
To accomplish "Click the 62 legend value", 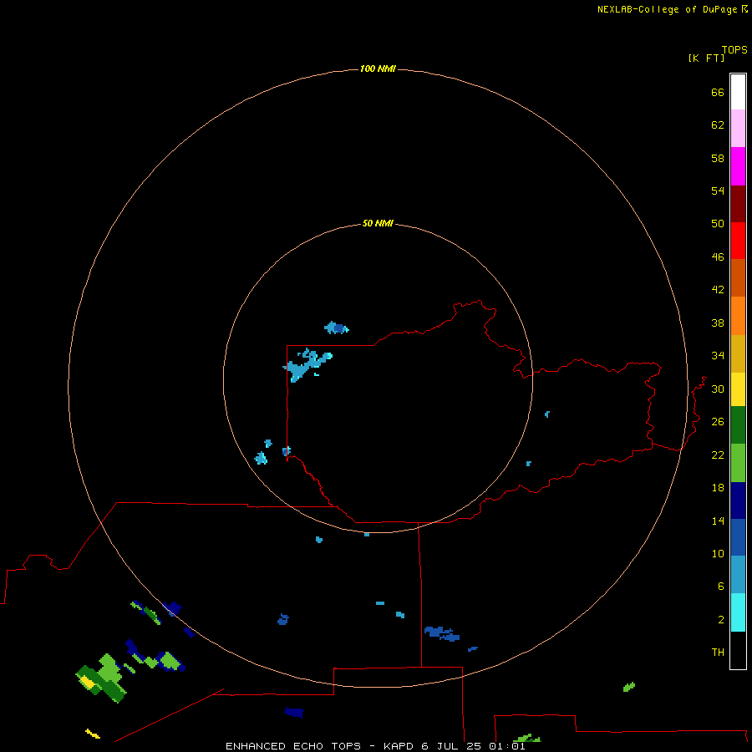I will [718, 124].
